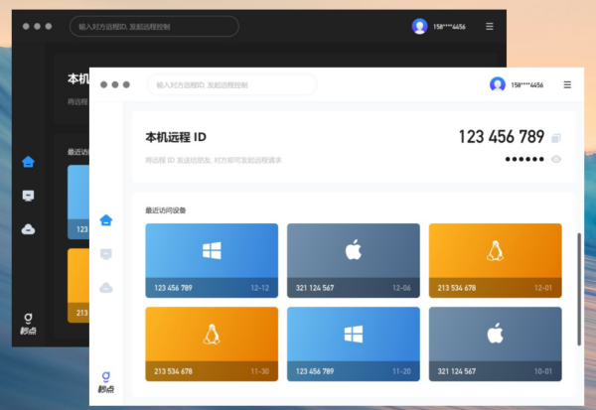Click ID 213 534 678 on 12-01 card

pos(457,288)
